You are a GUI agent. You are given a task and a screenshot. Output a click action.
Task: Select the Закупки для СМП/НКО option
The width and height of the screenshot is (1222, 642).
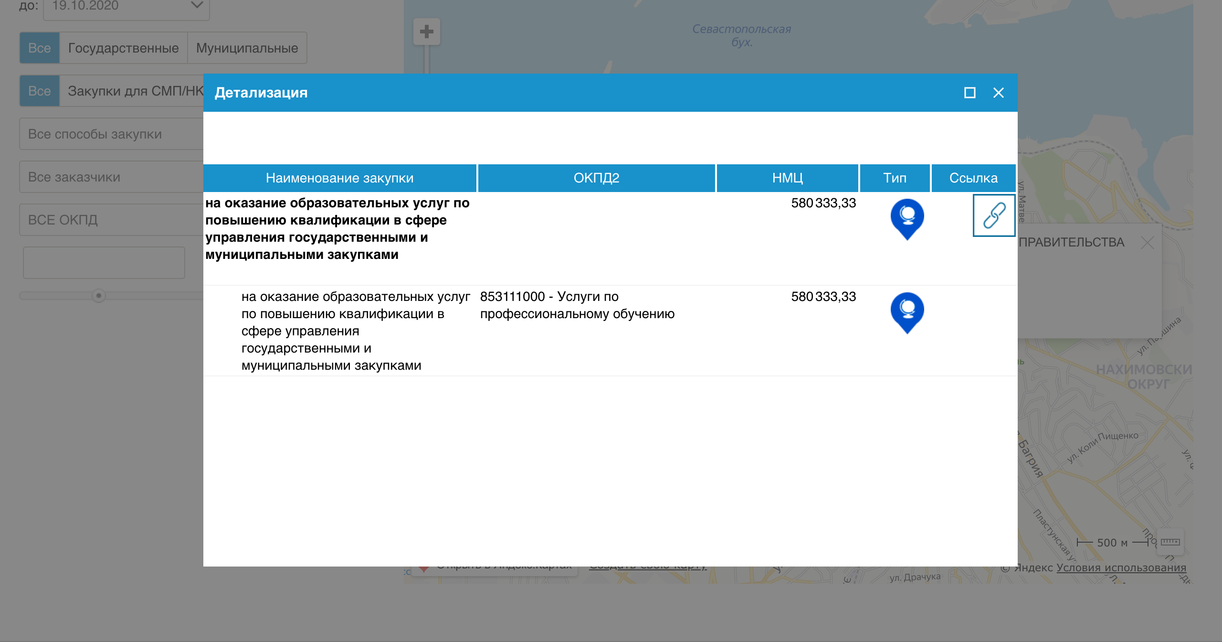(135, 91)
